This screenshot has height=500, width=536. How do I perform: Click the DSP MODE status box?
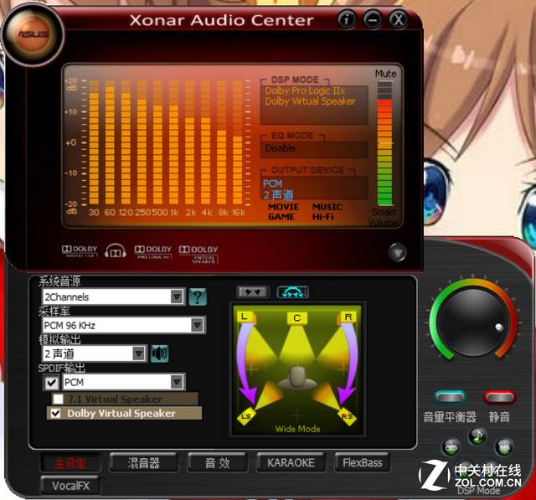coord(314,105)
